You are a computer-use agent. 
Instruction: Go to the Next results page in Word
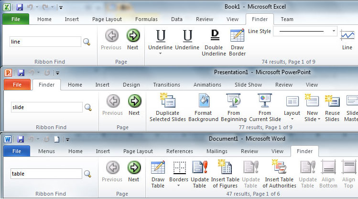(x=134, y=171)
